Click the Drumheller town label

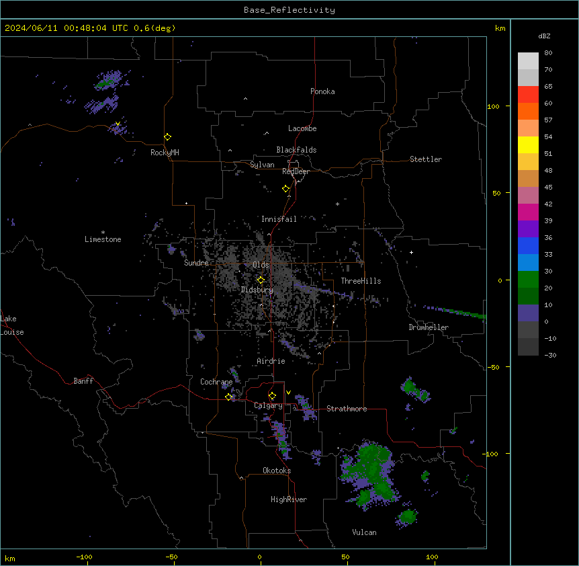tap(429, 327)
